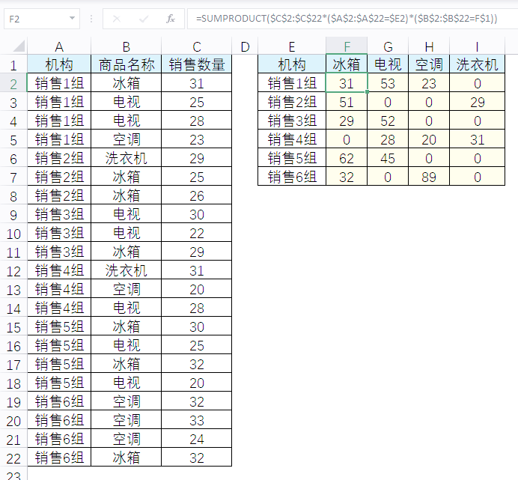Select active cell F2 showing 31
Screen dimensions: 518x480
tap(347, 82)
